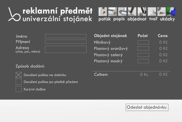This screenshot has height=122, width=182.
Task: Click the Hliníkový quantity field
Action: (143, 42)
